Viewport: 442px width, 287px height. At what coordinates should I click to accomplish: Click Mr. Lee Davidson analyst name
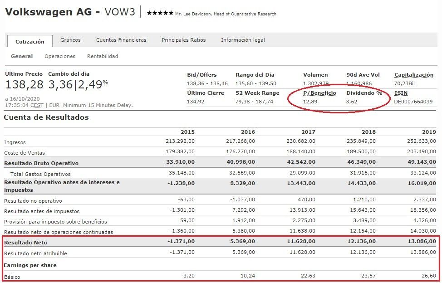pos(192,14)
